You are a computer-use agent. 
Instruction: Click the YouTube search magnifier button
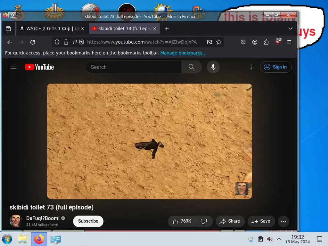tap(192, 67)
